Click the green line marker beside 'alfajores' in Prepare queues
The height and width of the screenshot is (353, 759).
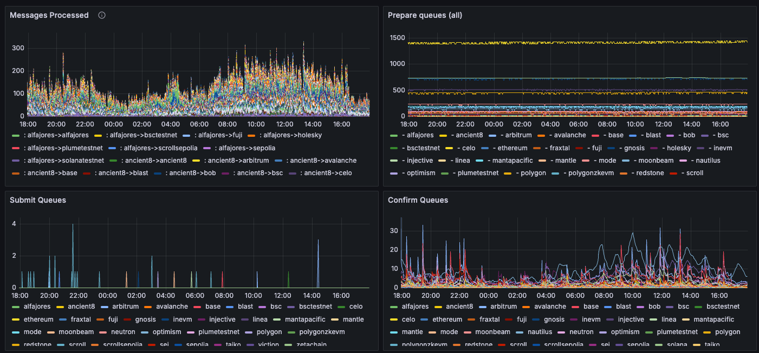[394, 135]
